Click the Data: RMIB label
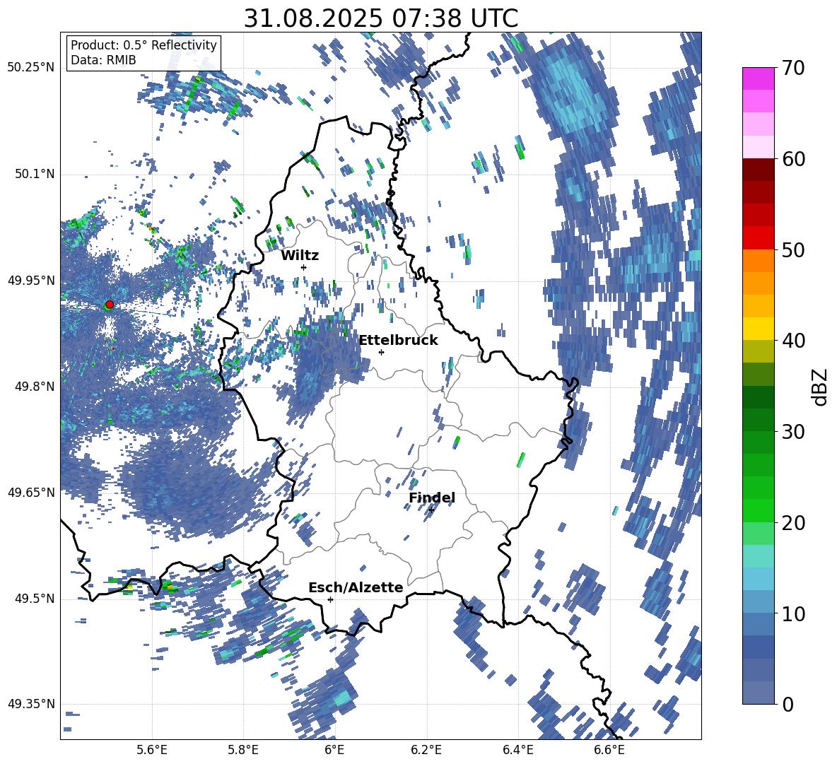Viewport: 837px width, 764px height. coord(103,60)
